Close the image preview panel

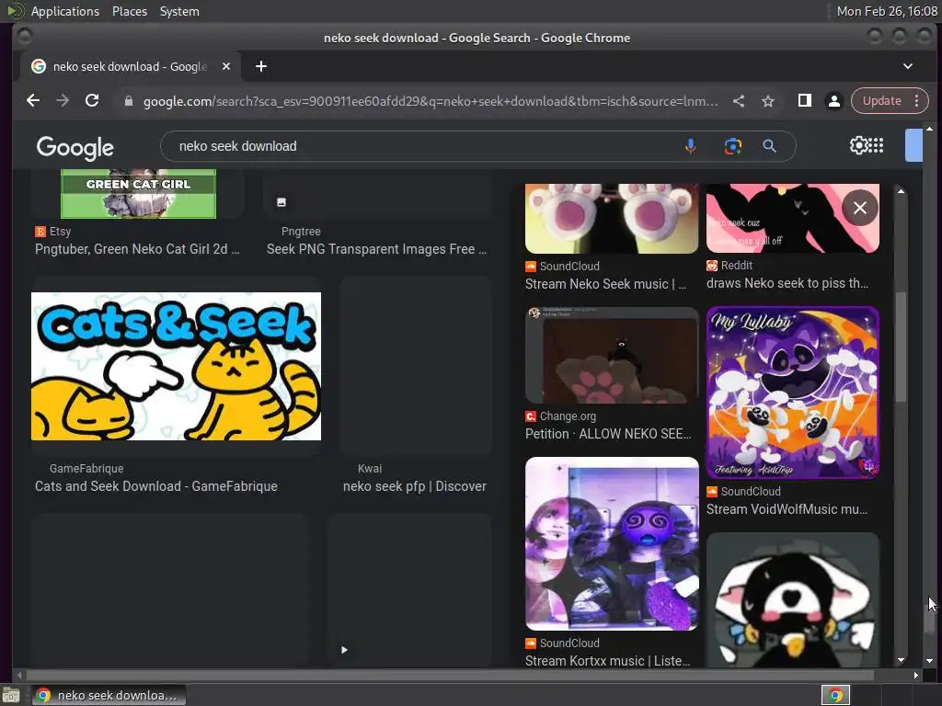click(x=860, y=208)
